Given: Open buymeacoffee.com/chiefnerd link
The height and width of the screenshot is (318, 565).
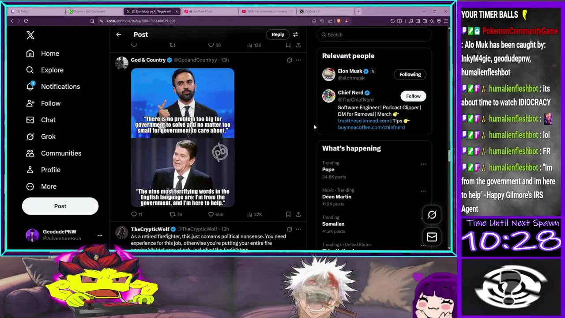Looking at the screenshot, I should pyautogui.click(x=371, y=128).
